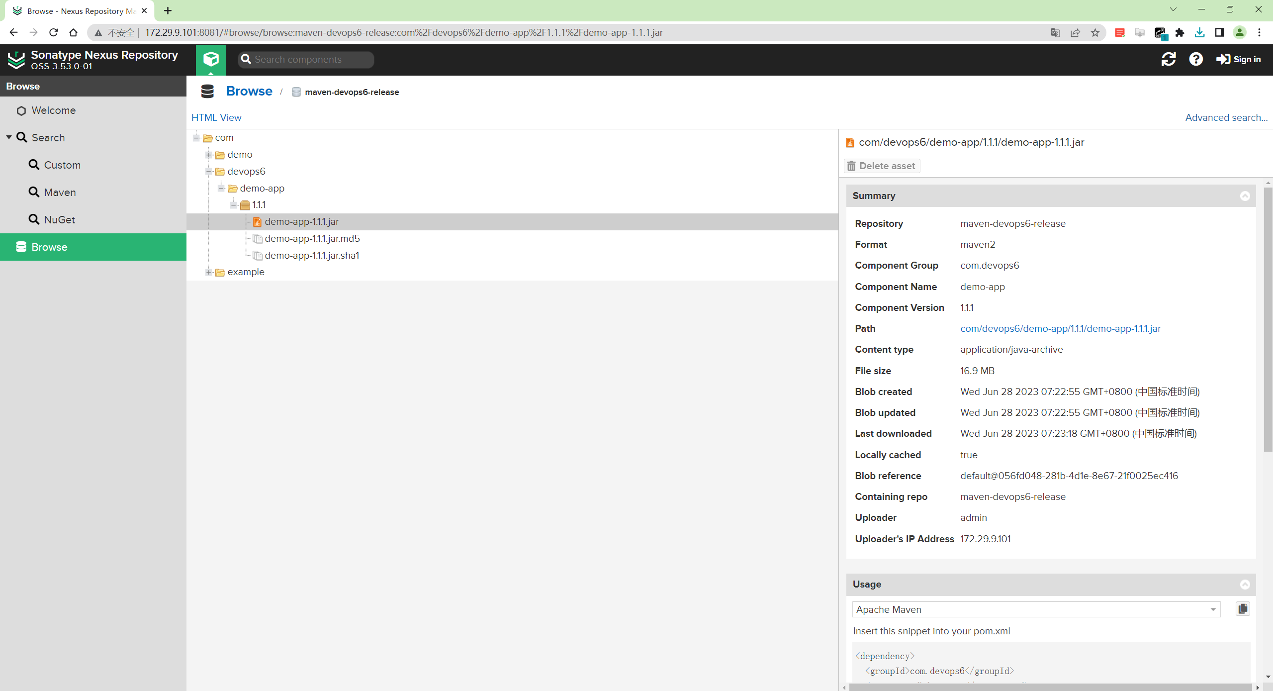The height and width of the screenshot is (691, 1273).
Task: Collapse the 1.1.1 version node
Action: (234, 205)
